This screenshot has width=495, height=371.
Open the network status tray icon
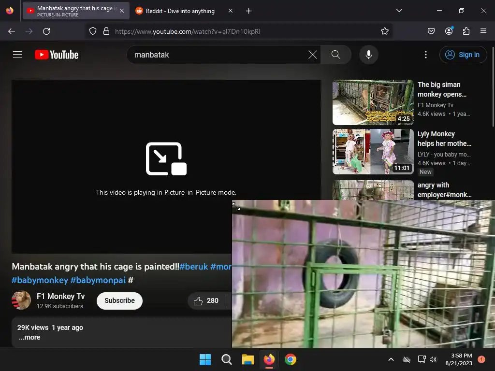[x=422, y=359]
